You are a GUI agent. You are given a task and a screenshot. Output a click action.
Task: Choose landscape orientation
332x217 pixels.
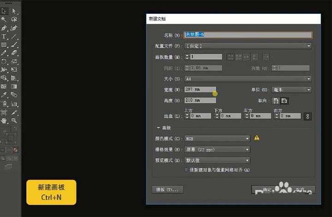[x=284, y=101]
